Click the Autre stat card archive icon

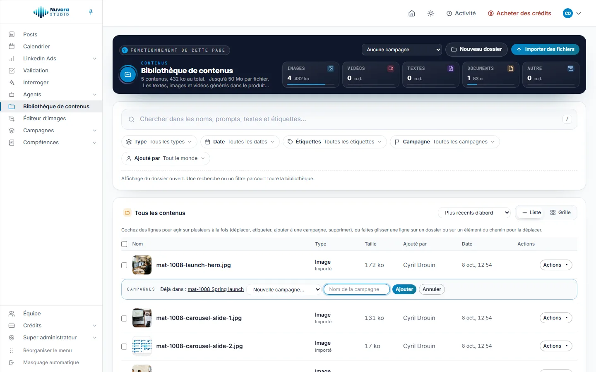571,69
